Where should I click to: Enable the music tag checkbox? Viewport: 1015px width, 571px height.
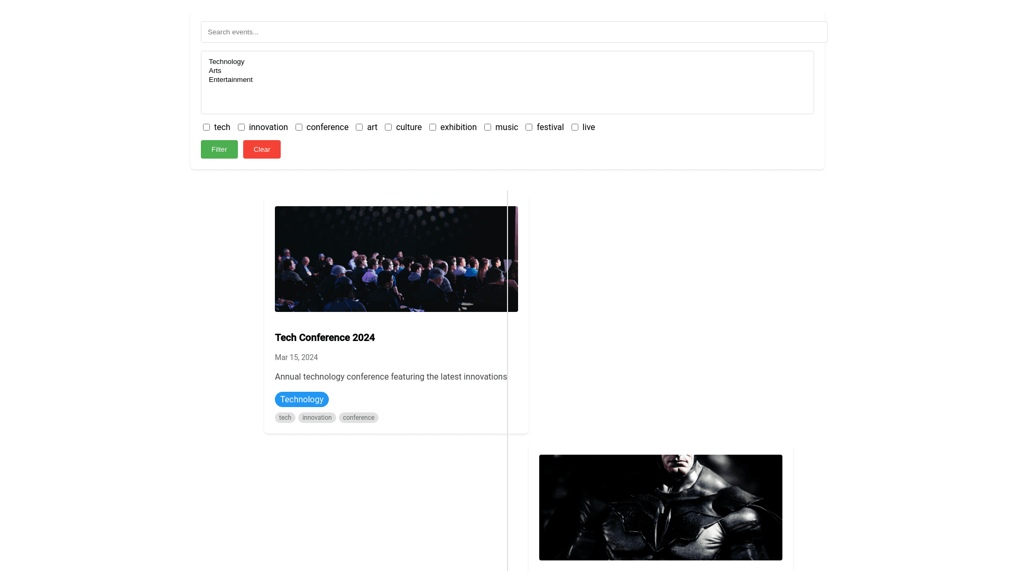488,127
